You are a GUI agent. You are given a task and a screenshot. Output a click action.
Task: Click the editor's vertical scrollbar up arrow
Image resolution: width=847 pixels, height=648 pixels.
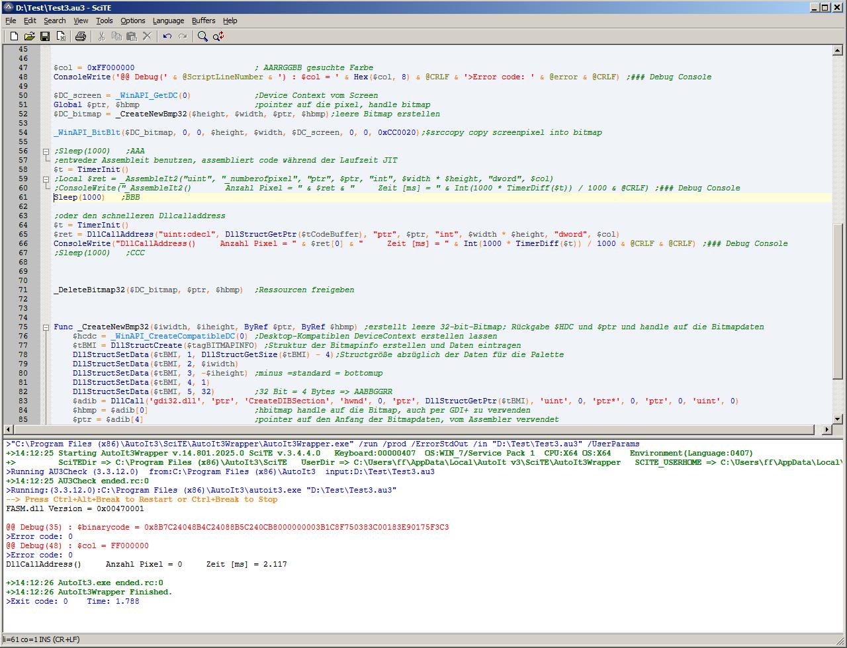point(837,50)
